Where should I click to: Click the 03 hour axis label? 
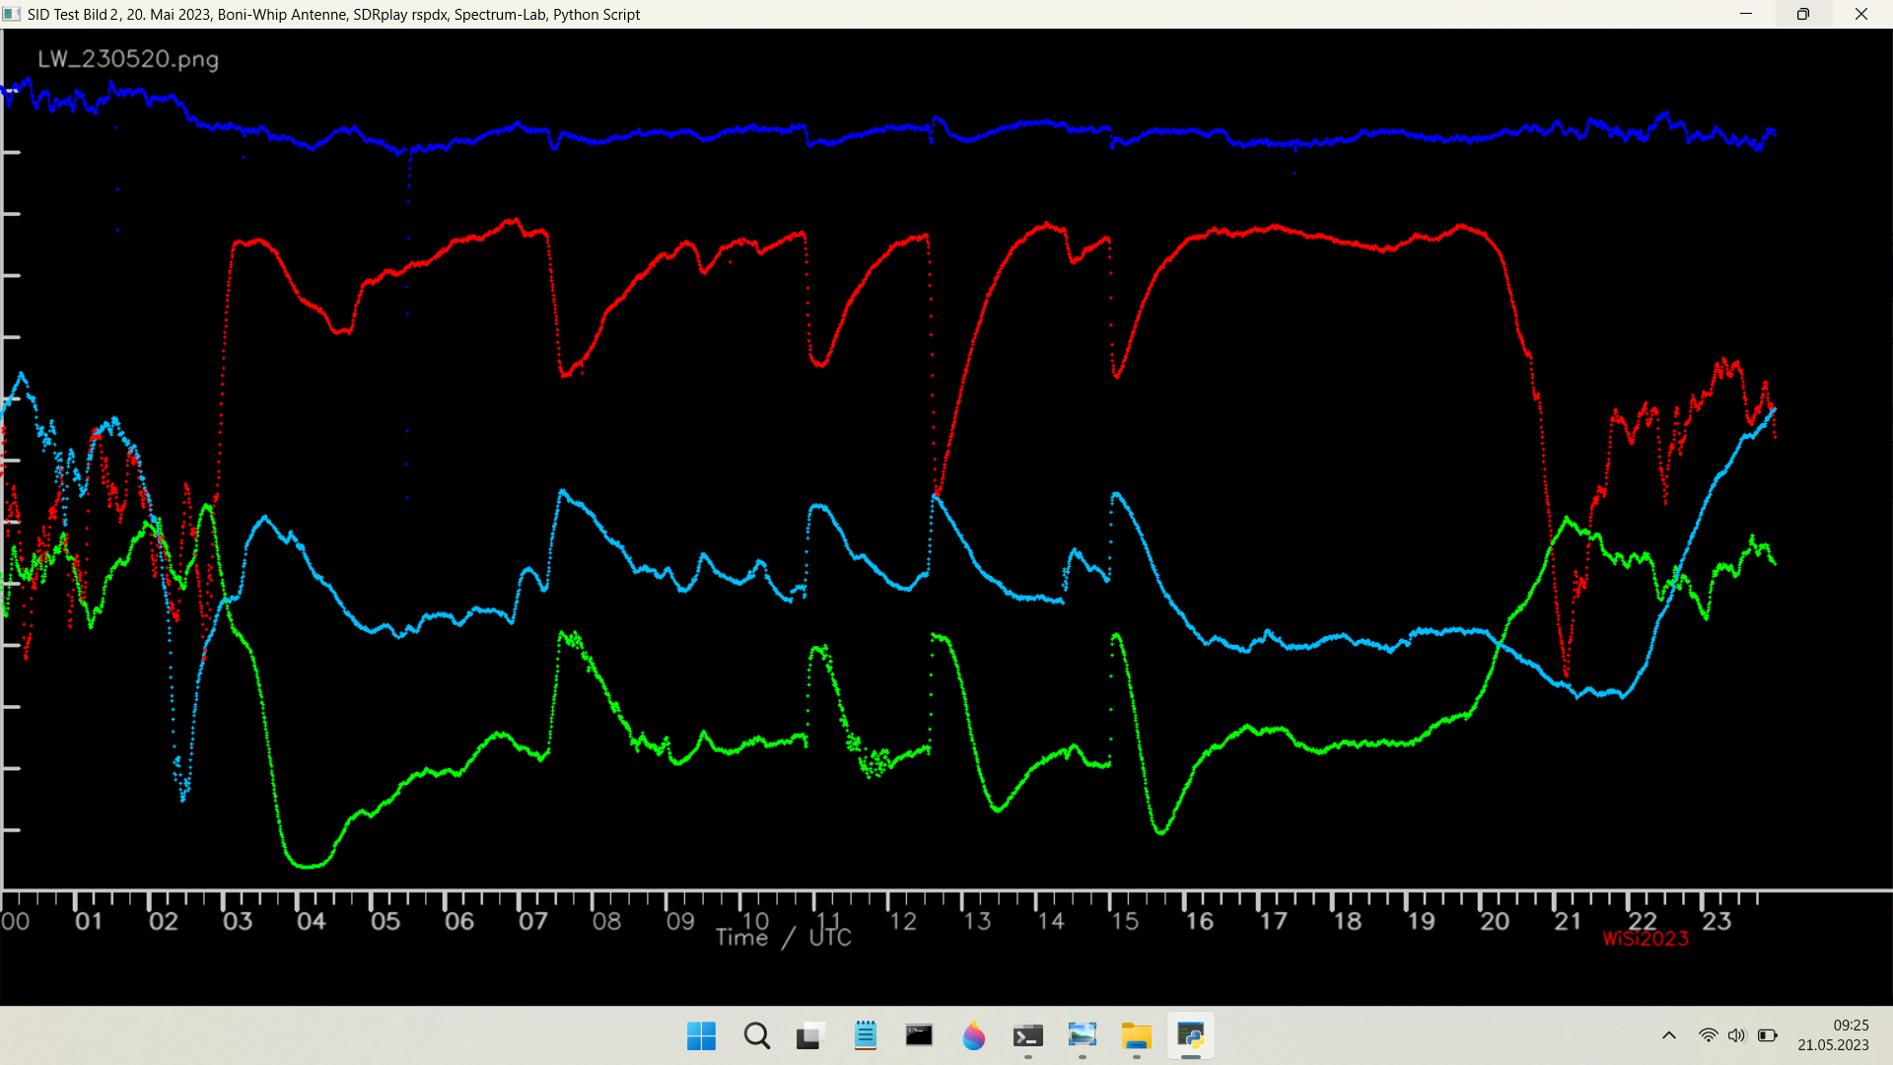point(238,921)
